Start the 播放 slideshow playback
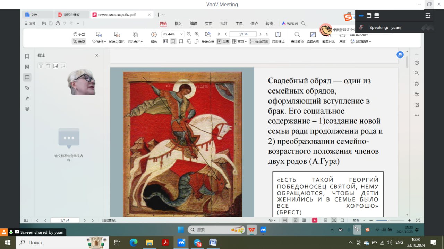Screen dimensions: 444x249 (154, 37)
